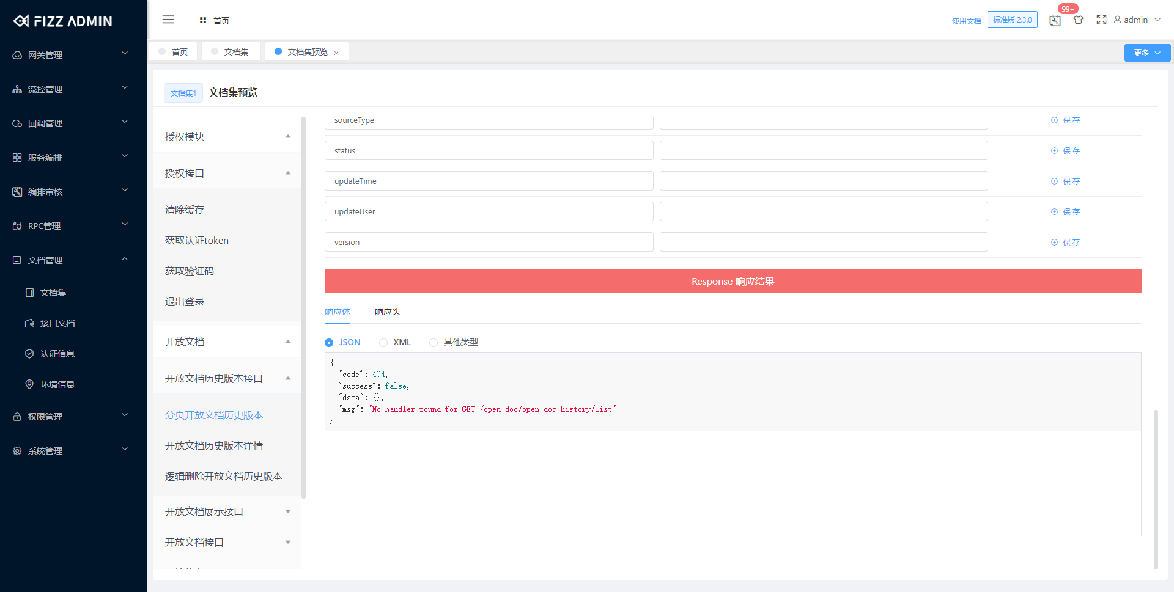Select the XML response format

[x=383, y=343]
